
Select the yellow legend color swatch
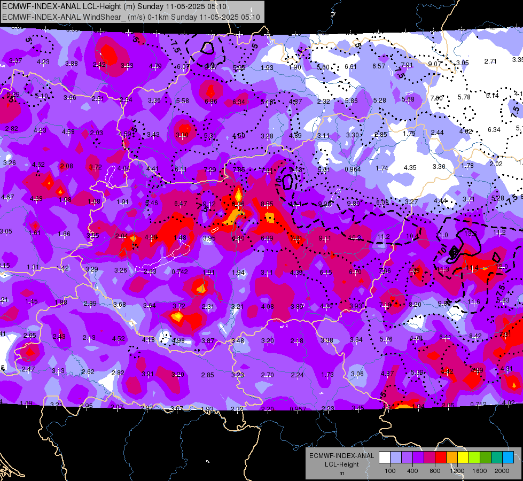click(463, 457)
